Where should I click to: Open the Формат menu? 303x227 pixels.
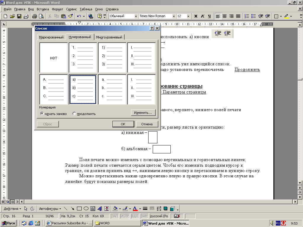(57, 9)
